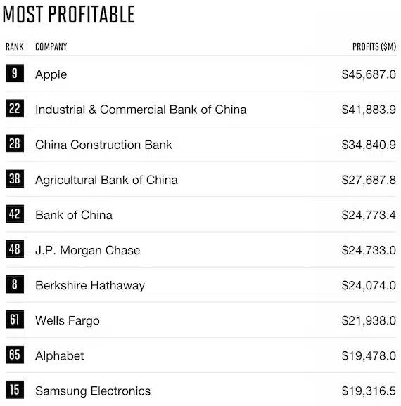Select the rank 65 badge beside Alphabet
This screenshot has width=401, height=406.
(15, 355)
